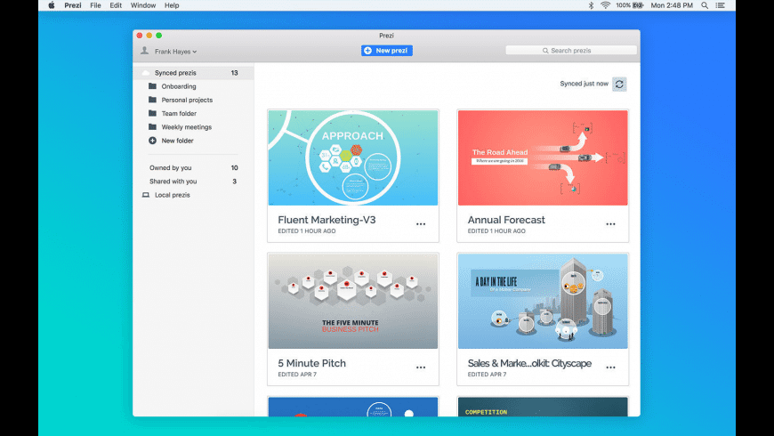Viewport: 774px width, 436px height.
Task: Click the battery status icon
Action: click(x=638, y=5)
